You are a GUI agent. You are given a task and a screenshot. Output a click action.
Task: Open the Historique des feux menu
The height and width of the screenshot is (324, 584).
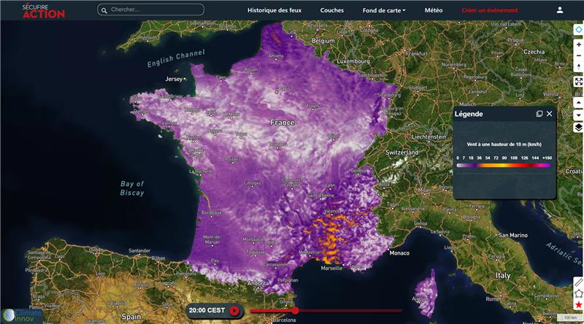pos(274,10)
